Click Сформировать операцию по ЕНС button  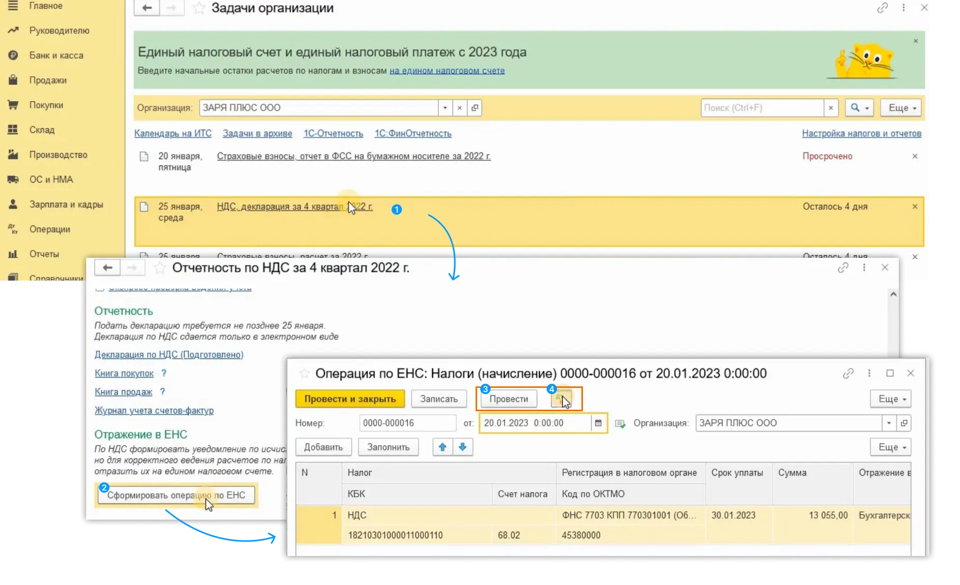tap(176, 495)
